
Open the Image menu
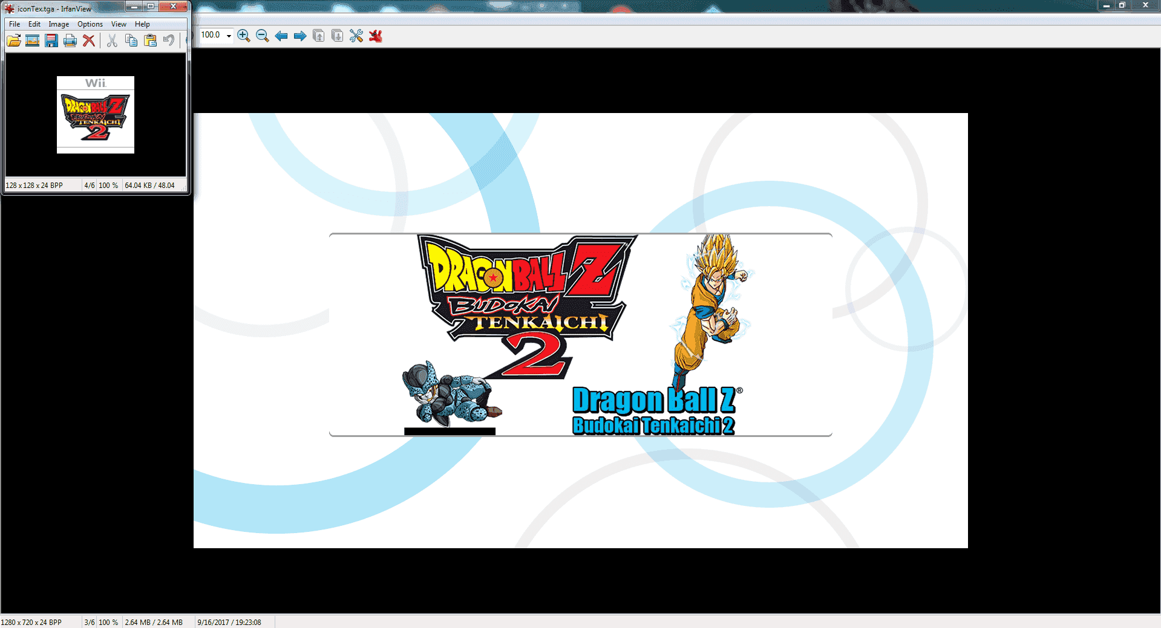(59, 24)
